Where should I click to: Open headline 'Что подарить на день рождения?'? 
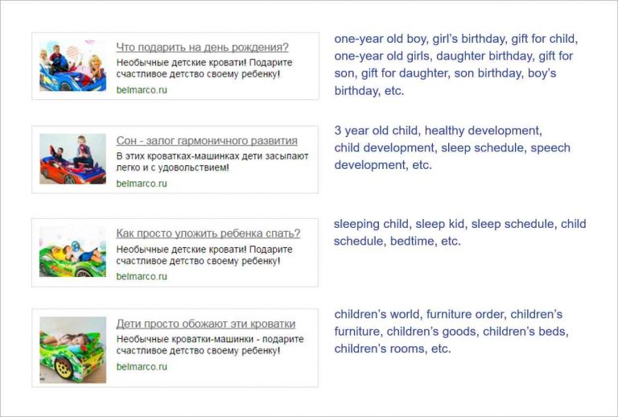click(202, 47)
